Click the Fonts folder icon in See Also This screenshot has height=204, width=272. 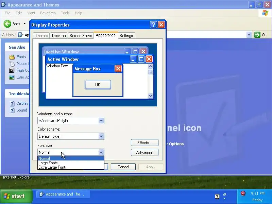(12, 57)
